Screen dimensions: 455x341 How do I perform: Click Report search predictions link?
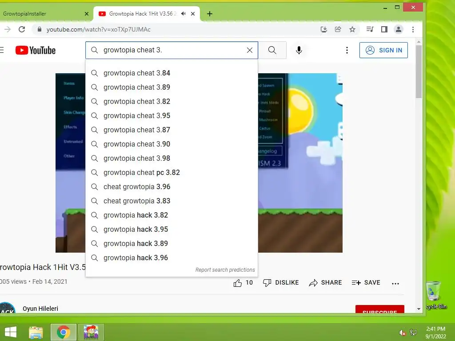pyautogui.click(x=225, y=270)
